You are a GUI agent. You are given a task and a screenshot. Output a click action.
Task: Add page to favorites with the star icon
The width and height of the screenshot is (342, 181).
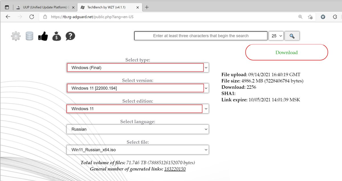[x=310, y=17]
